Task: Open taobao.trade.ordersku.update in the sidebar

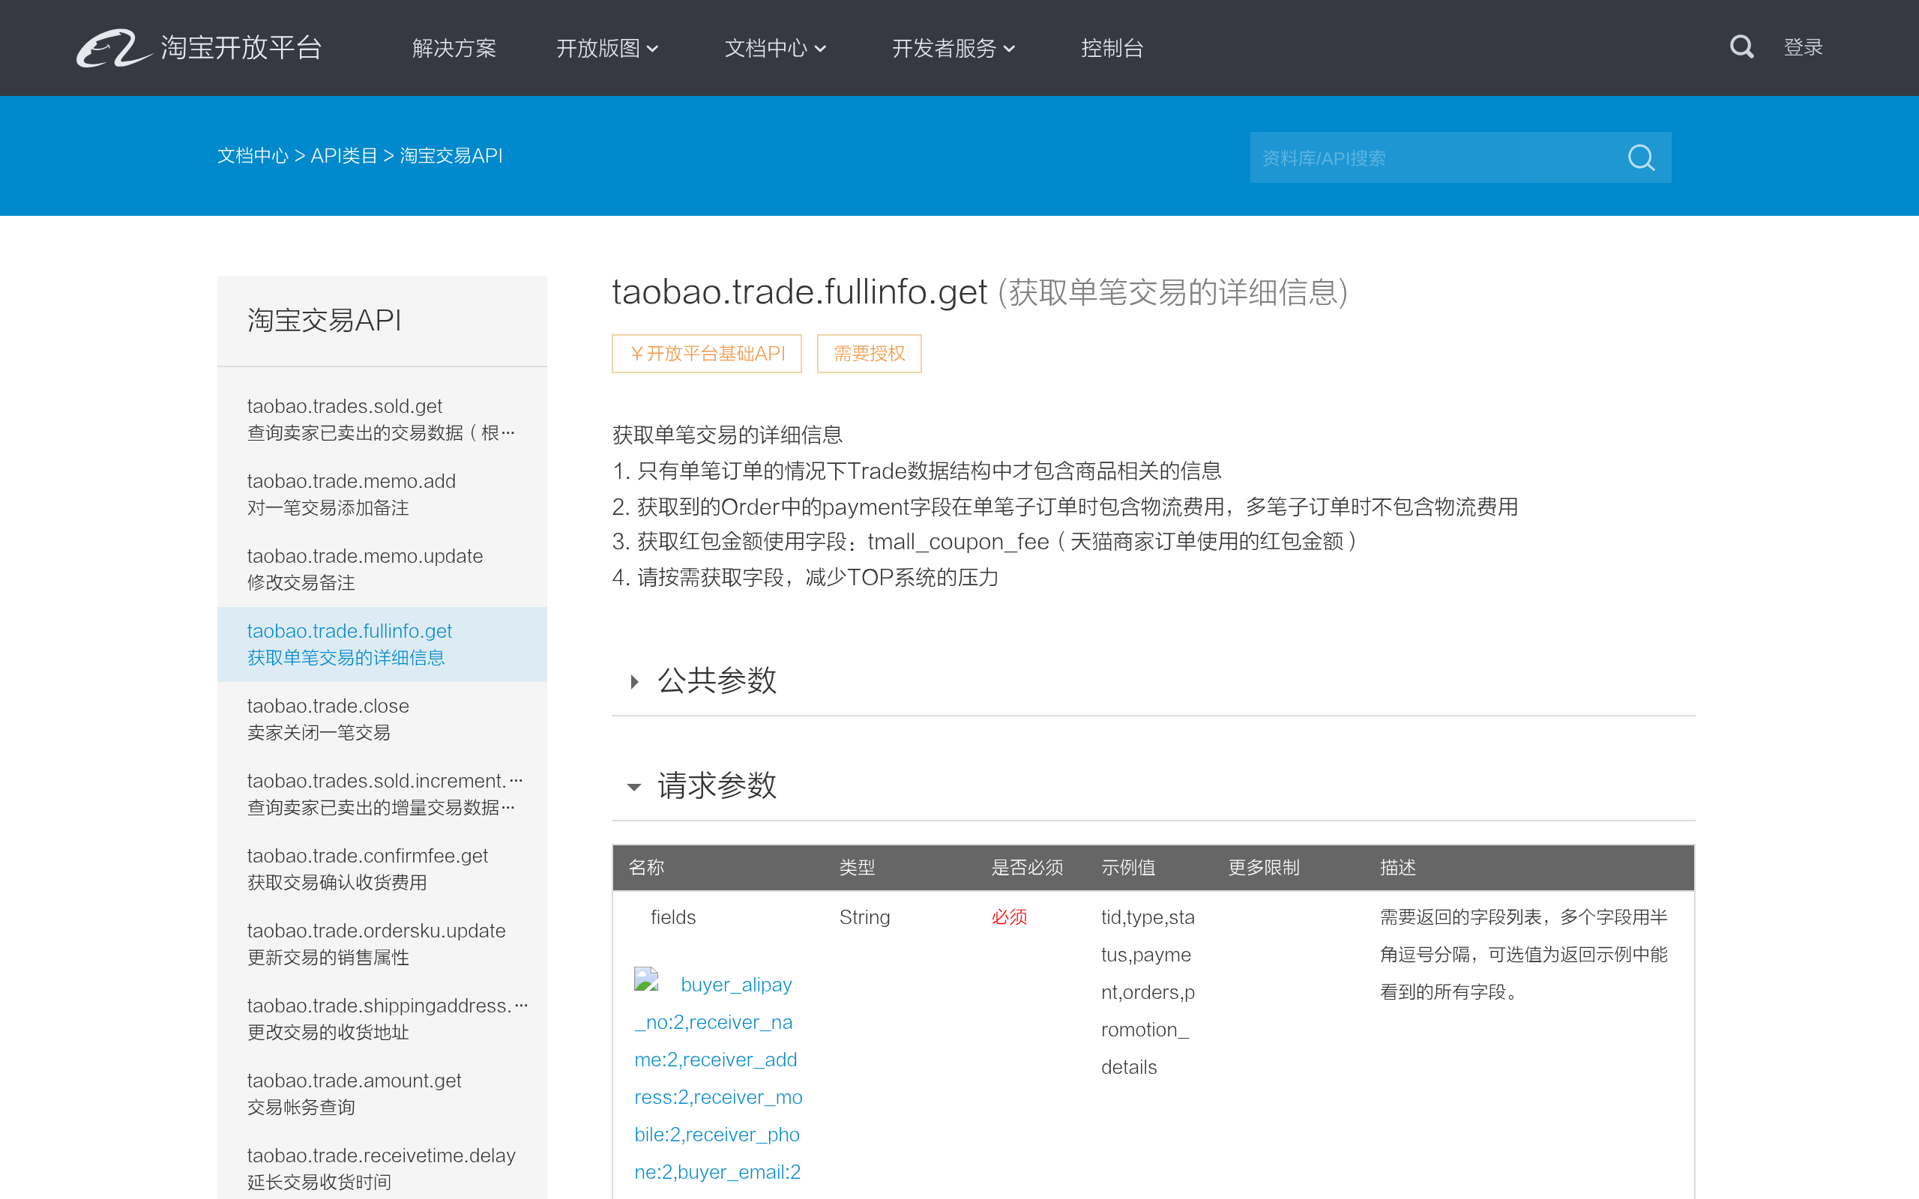Action: click(x=382, y=943)
